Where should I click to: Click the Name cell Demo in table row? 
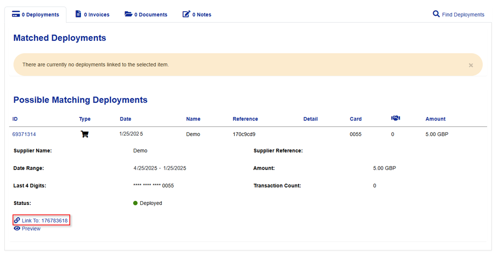coord(193,134)
